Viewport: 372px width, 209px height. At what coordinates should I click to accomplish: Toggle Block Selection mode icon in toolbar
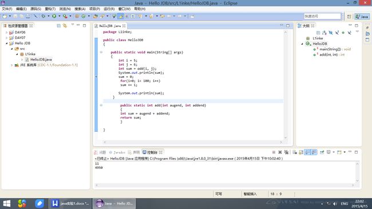[126, 16]
